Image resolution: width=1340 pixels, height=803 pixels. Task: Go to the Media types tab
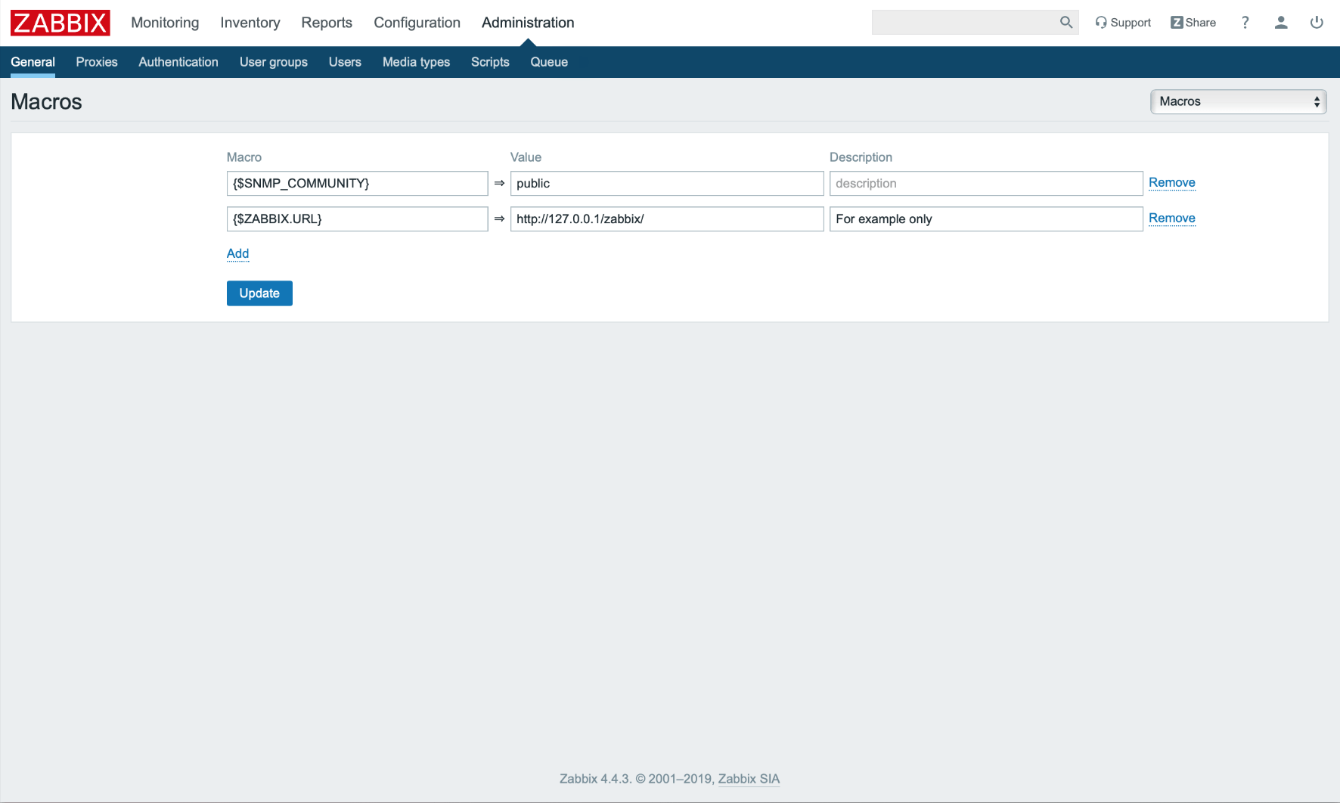pyautogui.click(x=416, y=62)
